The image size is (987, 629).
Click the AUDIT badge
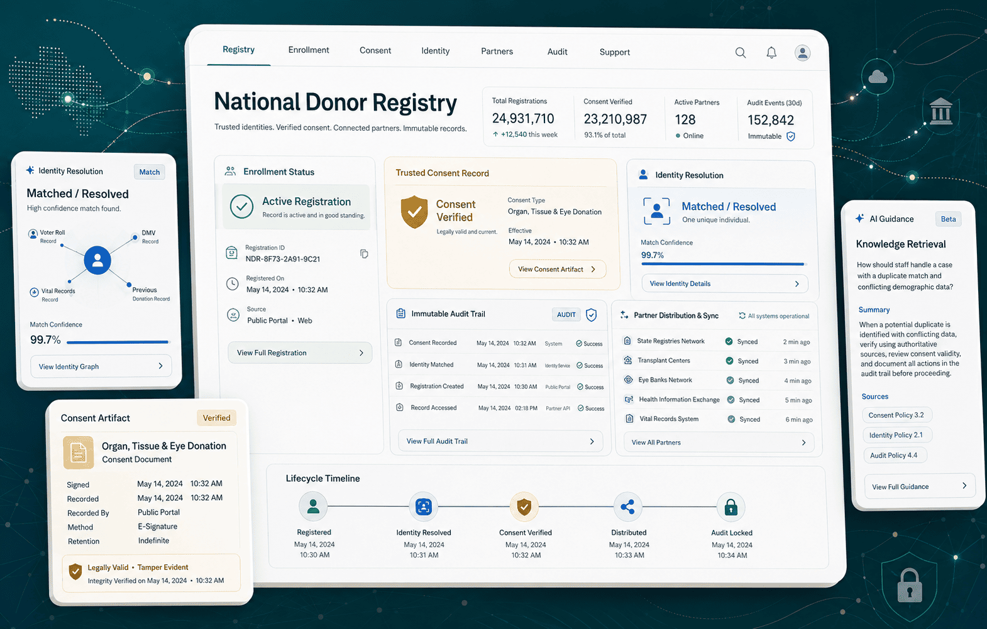point(566,315)
